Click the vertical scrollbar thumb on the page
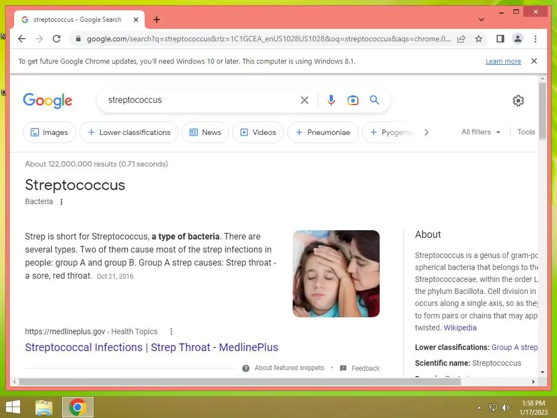This screenshot has width=557, height=418. click(542, 110)
